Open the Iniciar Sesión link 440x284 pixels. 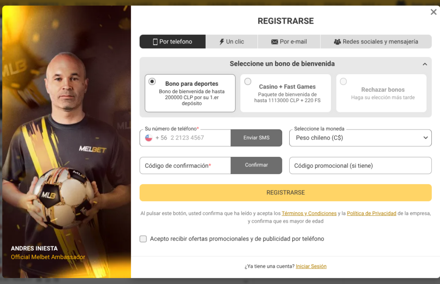(311, 266)
